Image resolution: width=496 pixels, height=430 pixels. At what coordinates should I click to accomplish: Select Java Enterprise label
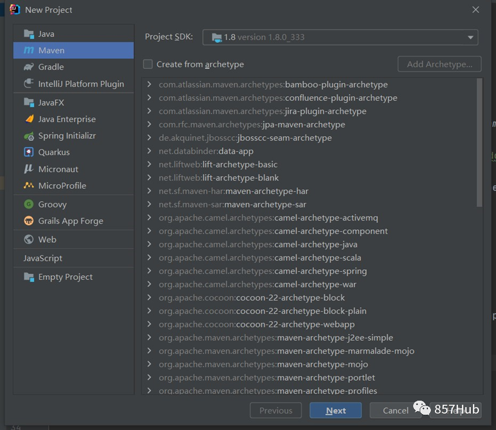(67, 119)
